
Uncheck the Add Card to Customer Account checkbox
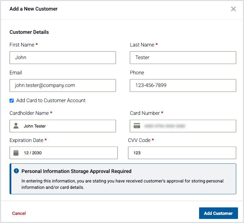[12, 100]
